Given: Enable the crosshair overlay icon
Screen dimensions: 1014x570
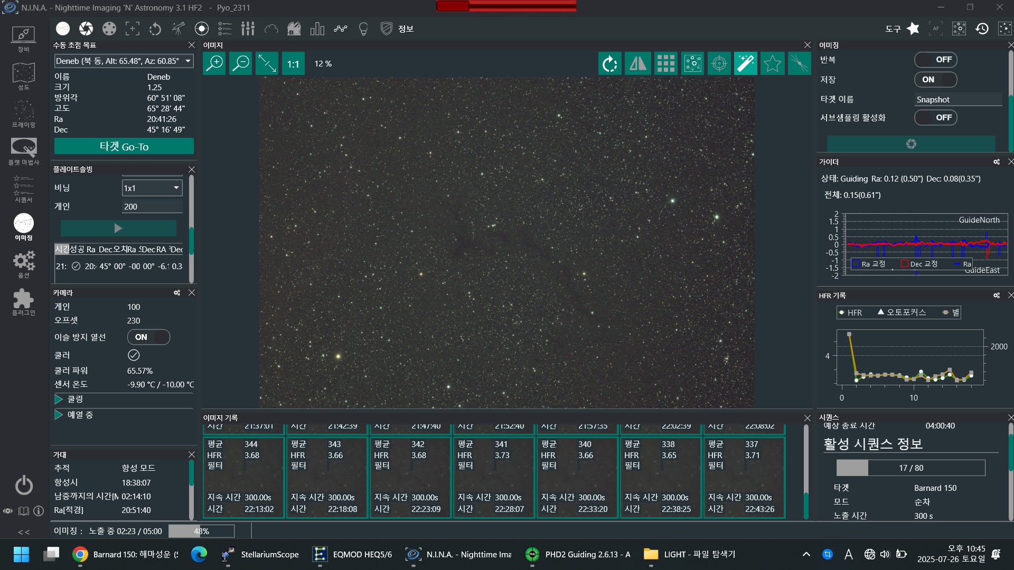Looking at the screenshot, I should coord(719,64).
